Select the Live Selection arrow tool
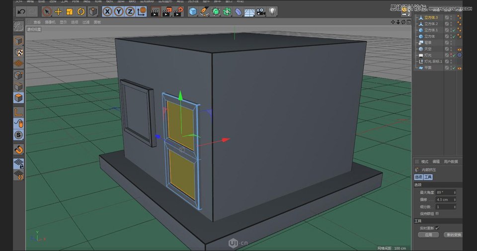 47,11
